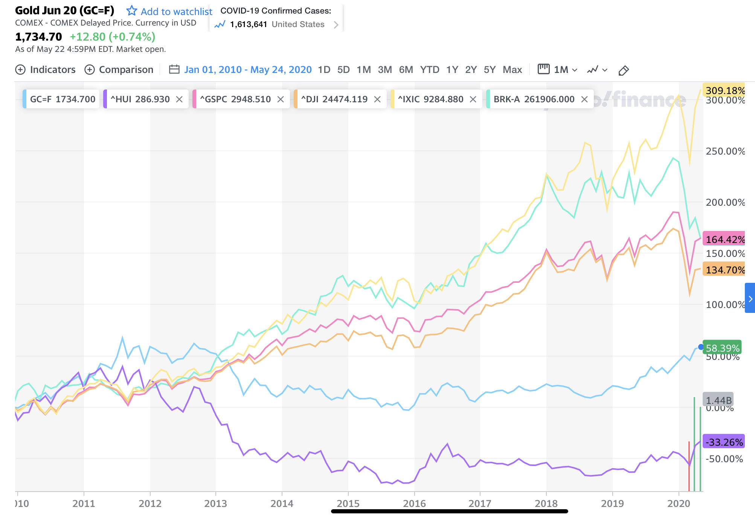
Task: Click the Add to watchlist star icon
Action: (131, 11)
